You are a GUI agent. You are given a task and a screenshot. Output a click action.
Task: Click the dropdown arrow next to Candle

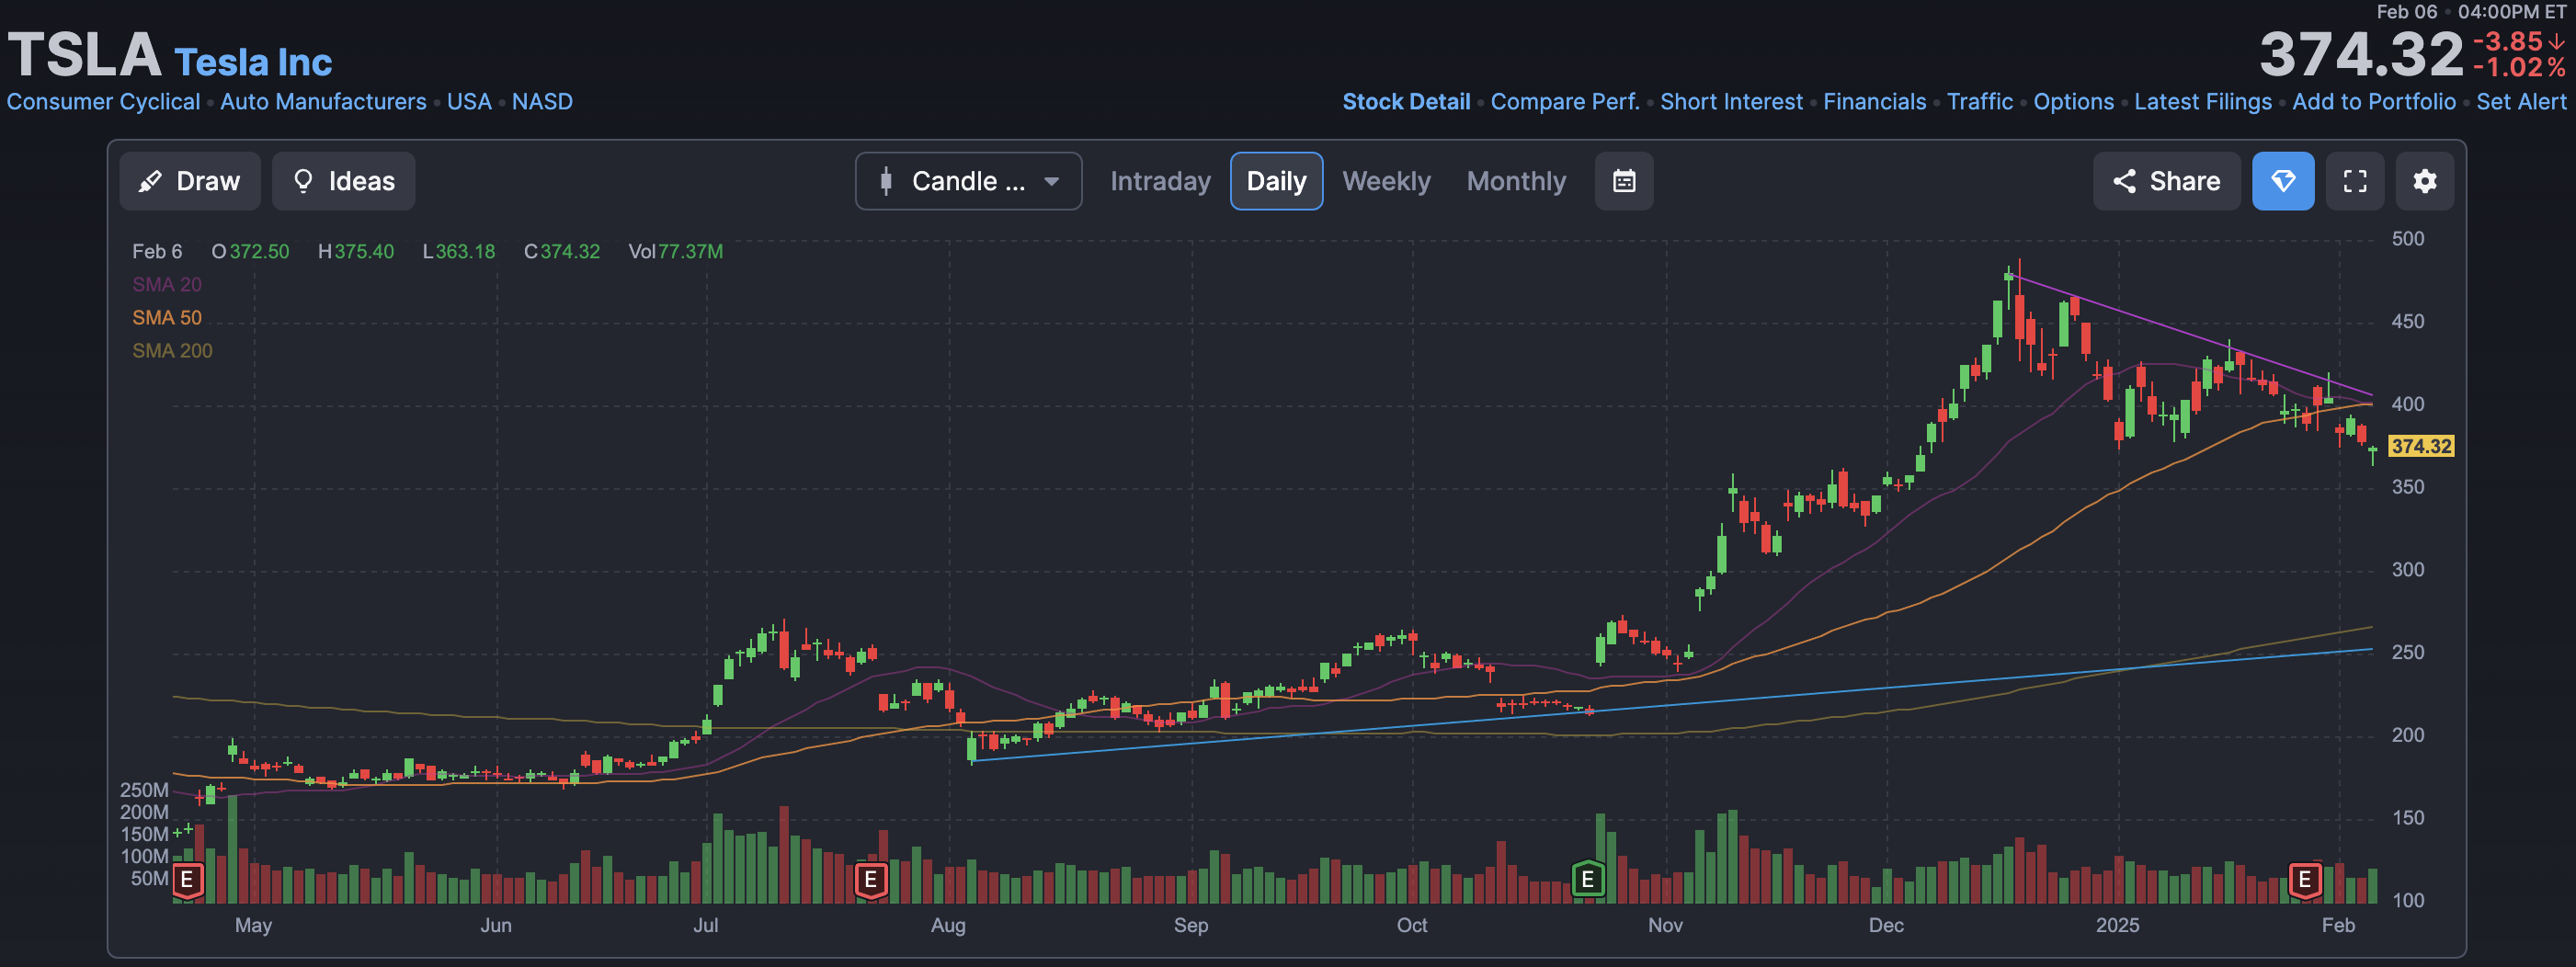coord(1051,181)
